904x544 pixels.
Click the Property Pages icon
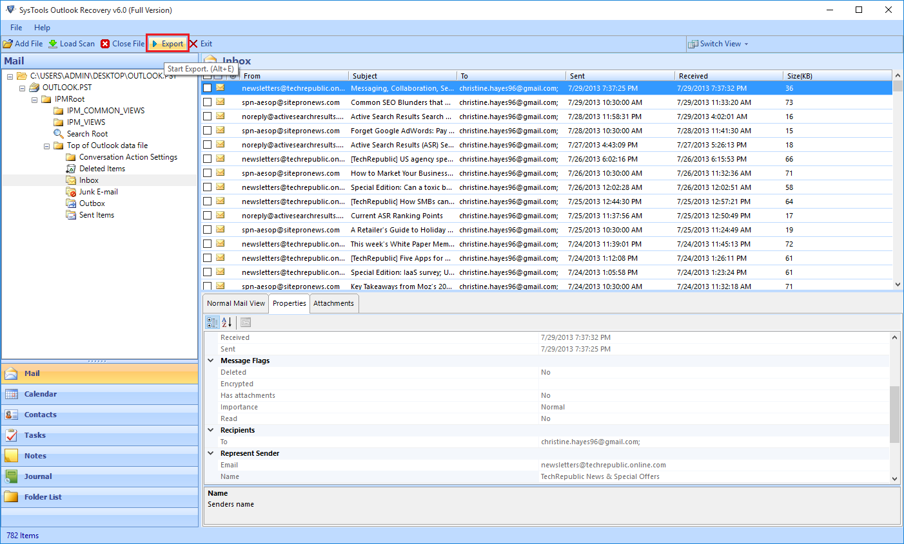tap(245, 322)
